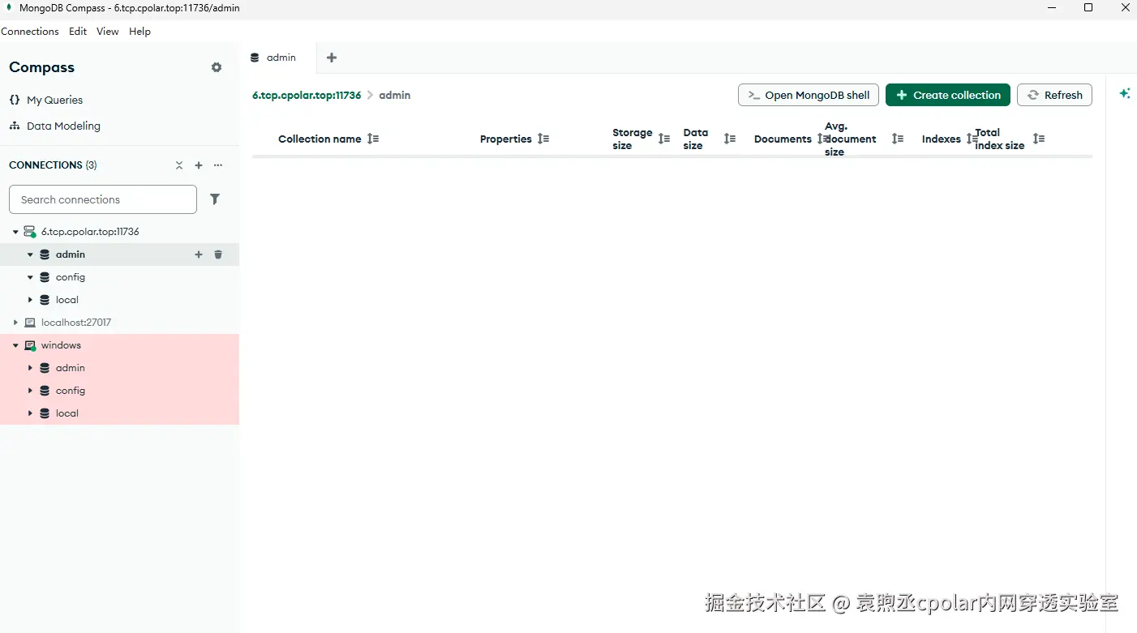Expand config database under windows

pyautogui.click(x=30, y=391)
